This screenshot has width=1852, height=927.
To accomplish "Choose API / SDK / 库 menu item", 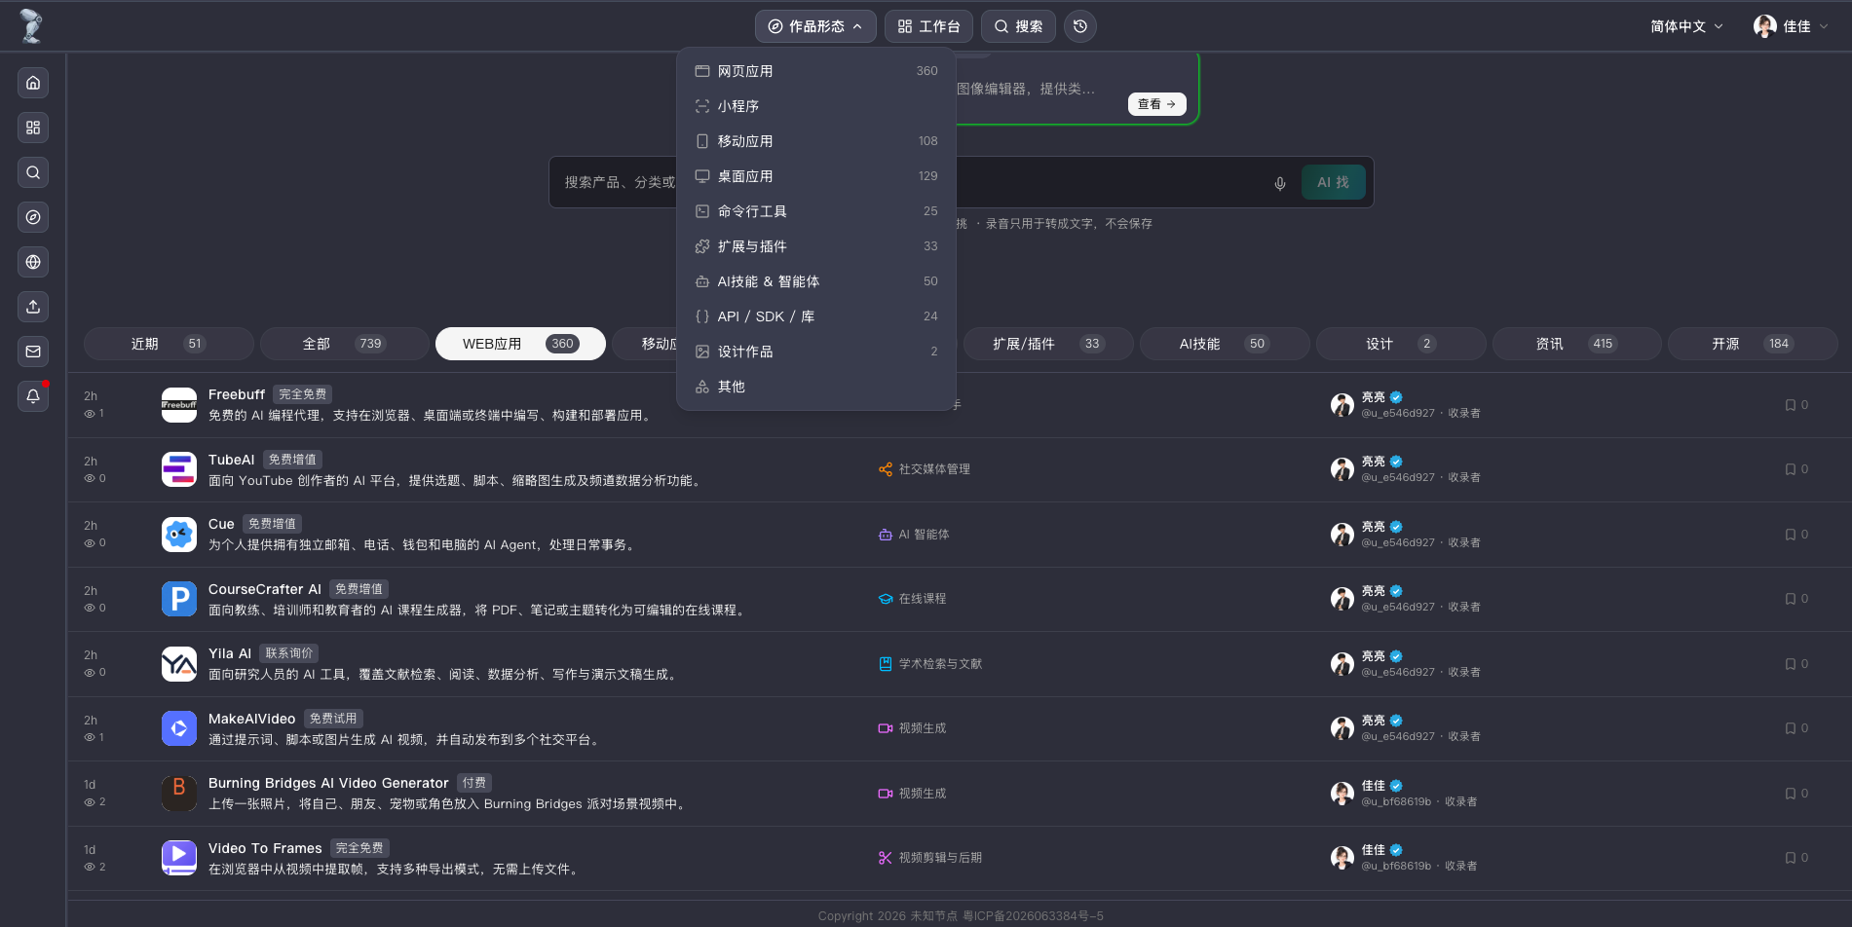I will (x=816, y=316).
